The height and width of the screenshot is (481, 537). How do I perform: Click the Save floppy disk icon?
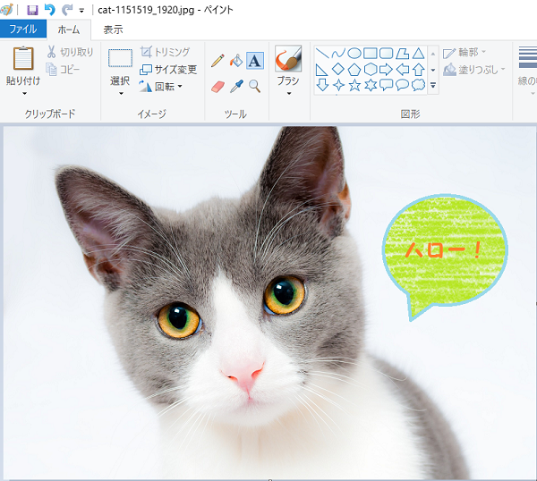[x=32, y=10]
